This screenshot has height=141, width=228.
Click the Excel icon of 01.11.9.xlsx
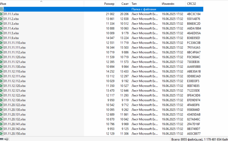2,38
